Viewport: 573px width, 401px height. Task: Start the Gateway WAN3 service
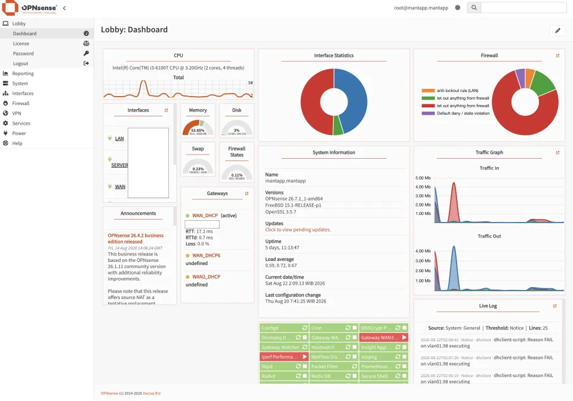pyautogui.click(x=404, y=338)
